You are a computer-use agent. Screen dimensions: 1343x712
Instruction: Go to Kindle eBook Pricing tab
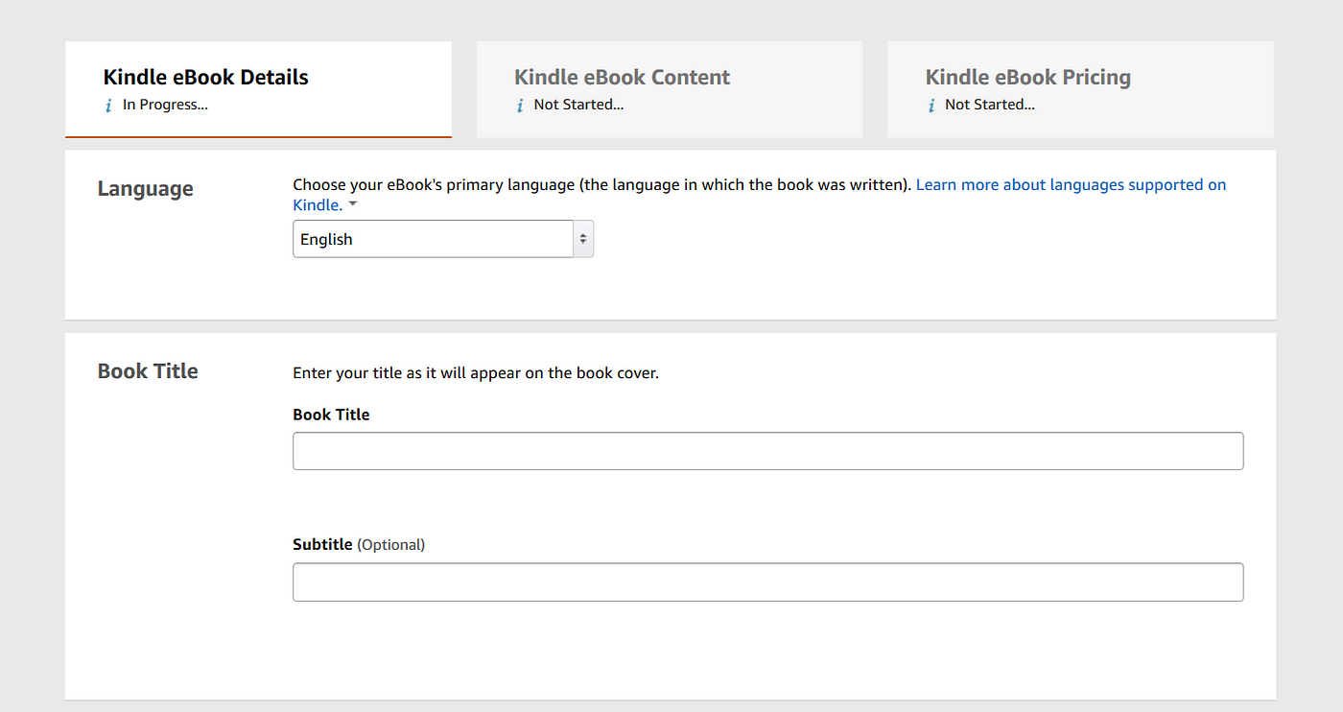[1080, 89]
